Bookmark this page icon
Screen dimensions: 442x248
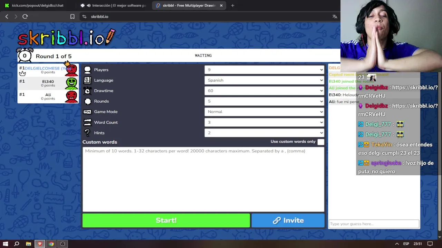click(x=72, y=17)
